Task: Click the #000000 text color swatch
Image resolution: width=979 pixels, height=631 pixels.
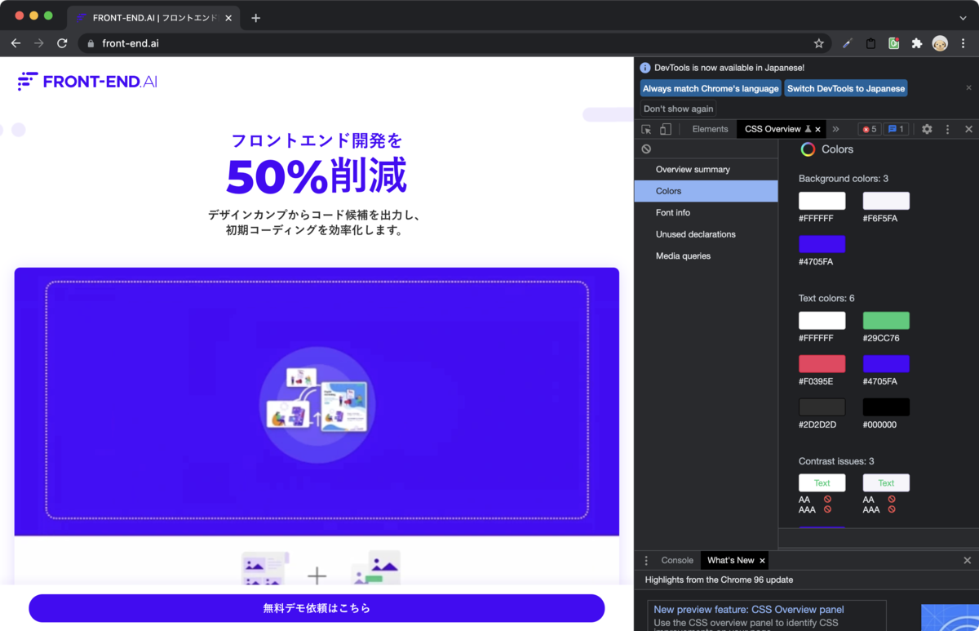Action: point(886,407)
